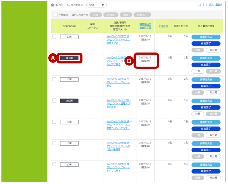The width and height of the screenshot is (228, 184).
Task: Click 詳細を見る for the first job
Action: [206, 37]
